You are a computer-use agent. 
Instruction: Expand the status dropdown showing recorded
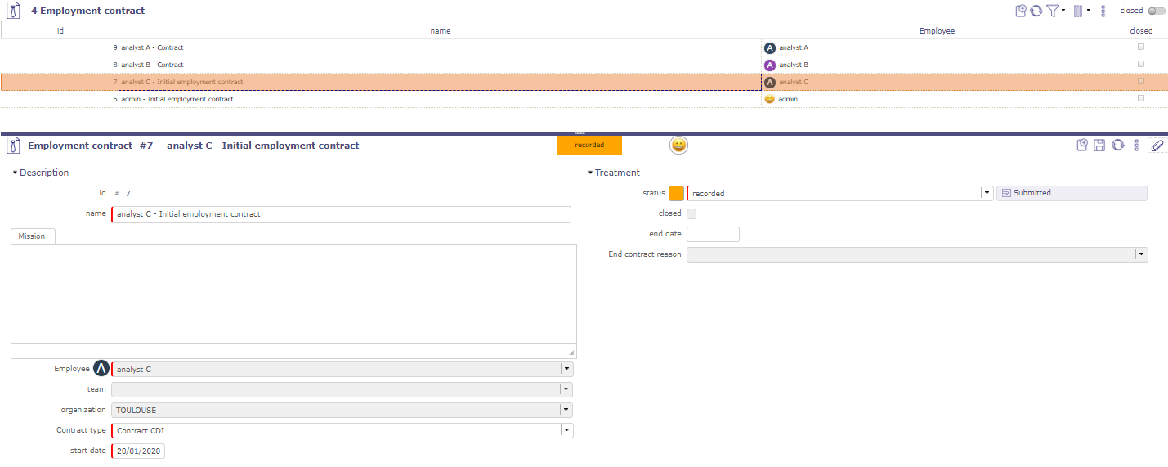tap(987, 194)
